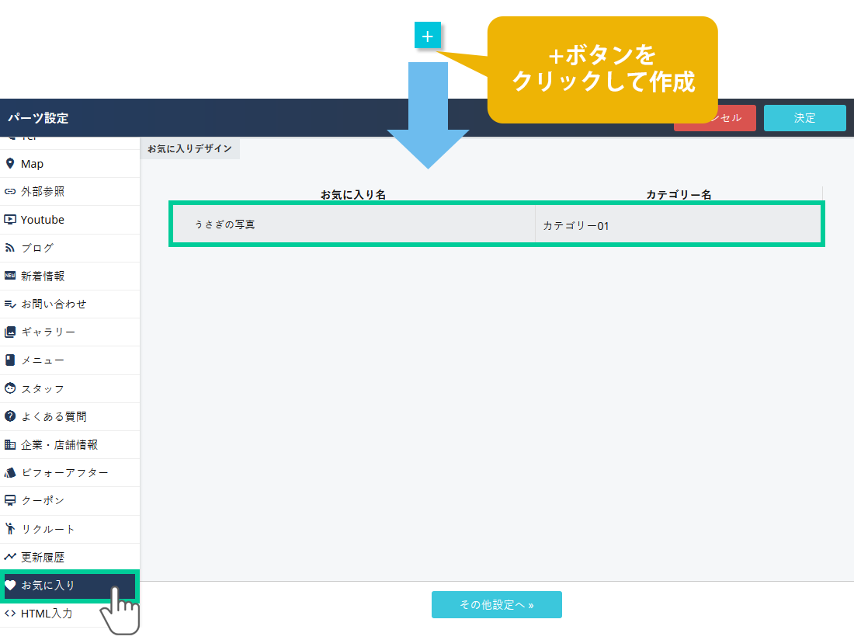Screen dimensions: 854x640
Task: Open the お問い合わせ menu item
Action: point(54,304)
